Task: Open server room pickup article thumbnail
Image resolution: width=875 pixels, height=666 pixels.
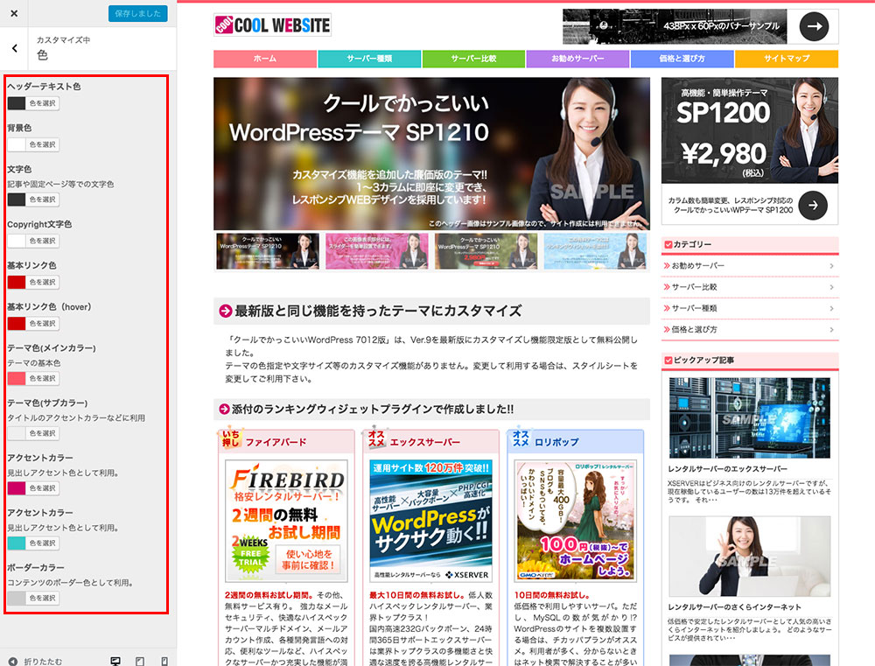Action: click(x=750, y=417)
